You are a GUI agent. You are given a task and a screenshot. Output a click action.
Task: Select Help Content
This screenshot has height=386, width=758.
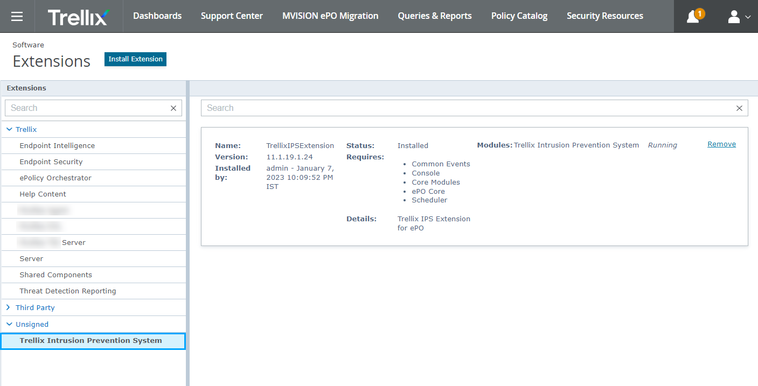[93, 194]
